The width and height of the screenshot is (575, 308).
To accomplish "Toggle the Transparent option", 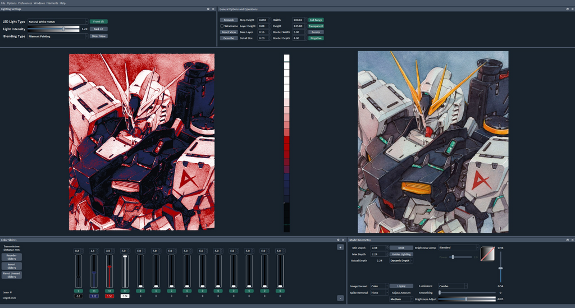I will click(x=316, y=26).
